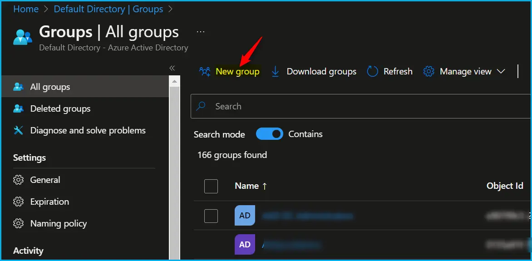The image size is (532, 261).
Task: Toggle the Search mode Contains switch
Action: pos(269,134)
